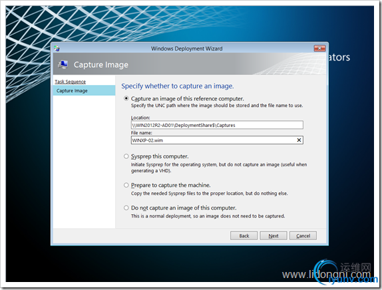Select Capture an image of this reference computer
382x290 pixels.
tap(126, 98)
